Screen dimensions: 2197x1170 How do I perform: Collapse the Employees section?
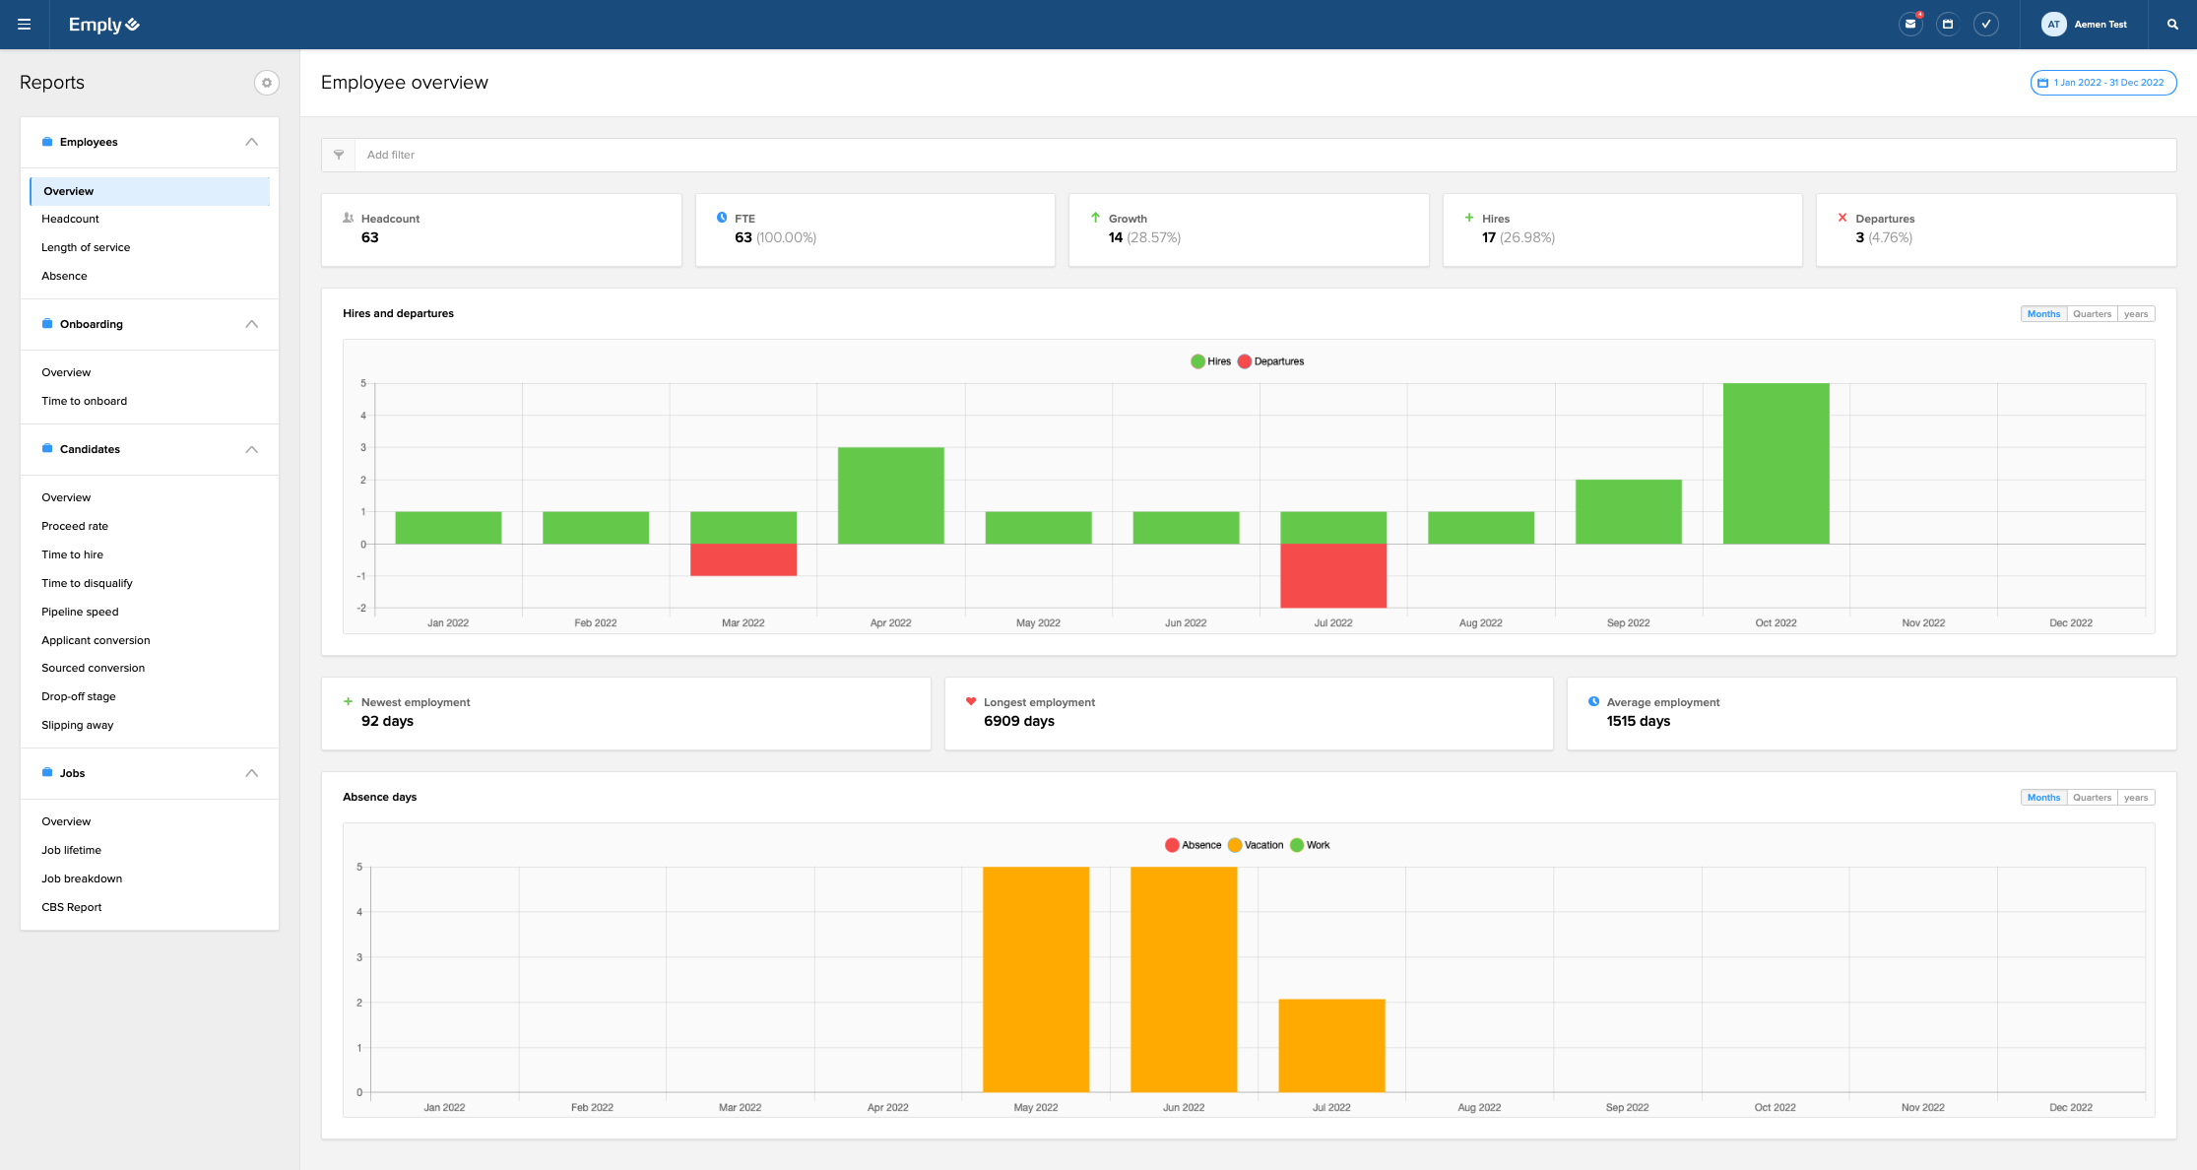(x=252, y=141)
